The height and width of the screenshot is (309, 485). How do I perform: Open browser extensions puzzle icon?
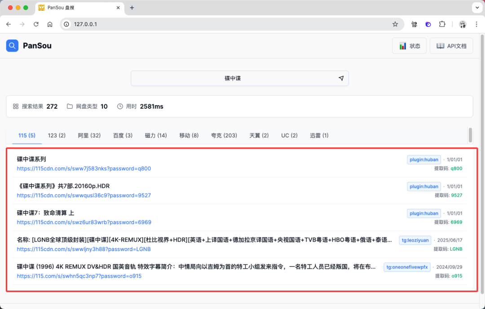tap(442, 24)
